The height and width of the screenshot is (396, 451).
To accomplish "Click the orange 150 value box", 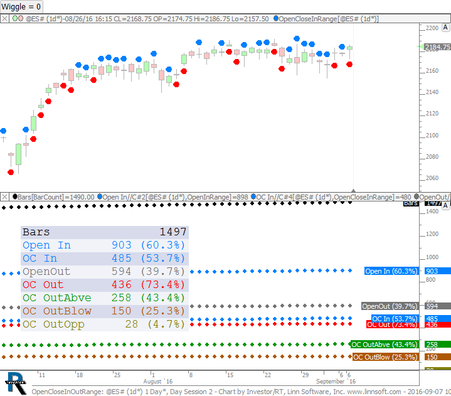I will (437, 357).
